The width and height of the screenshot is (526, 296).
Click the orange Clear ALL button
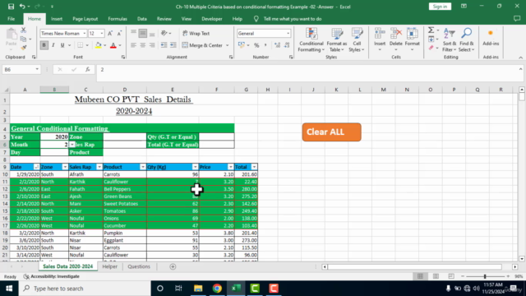[x=332, y=132]
